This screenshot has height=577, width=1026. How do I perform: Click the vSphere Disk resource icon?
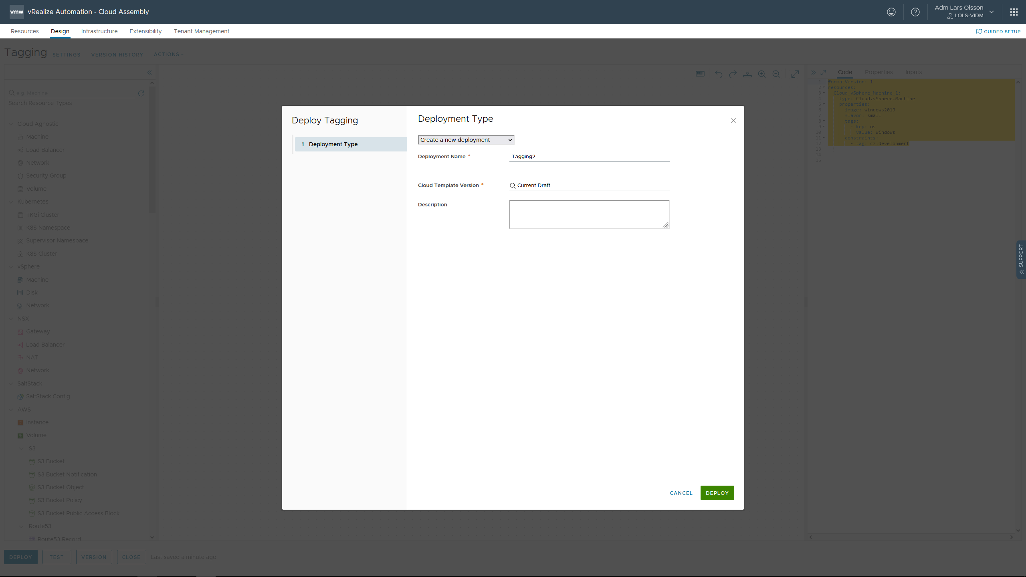[20, 293]
